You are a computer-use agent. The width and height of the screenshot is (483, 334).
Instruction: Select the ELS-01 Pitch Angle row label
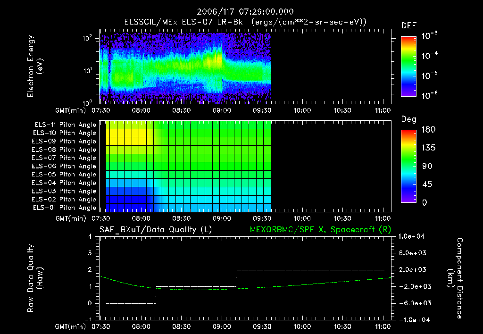pos(65,208)
